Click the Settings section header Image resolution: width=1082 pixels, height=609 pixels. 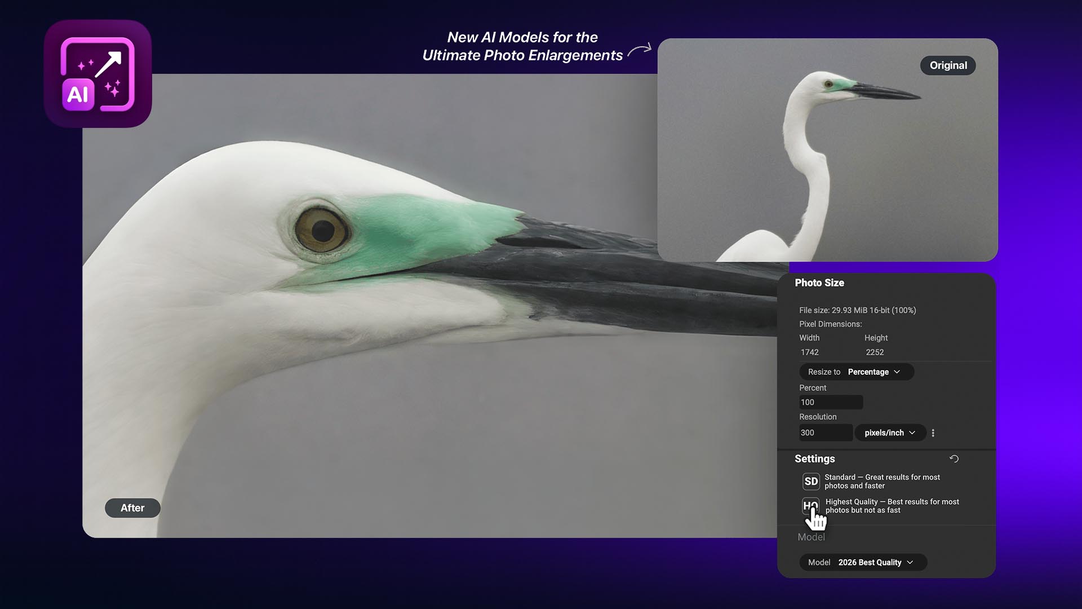[x=814, y=458]
